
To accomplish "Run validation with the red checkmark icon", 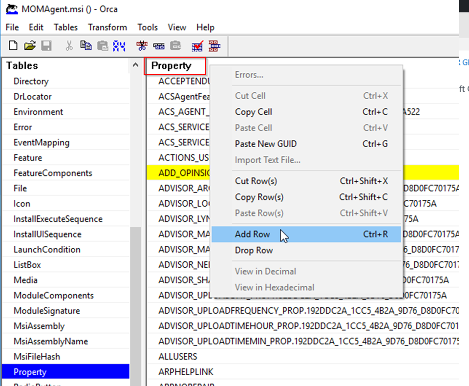I will tap(197, 46).
